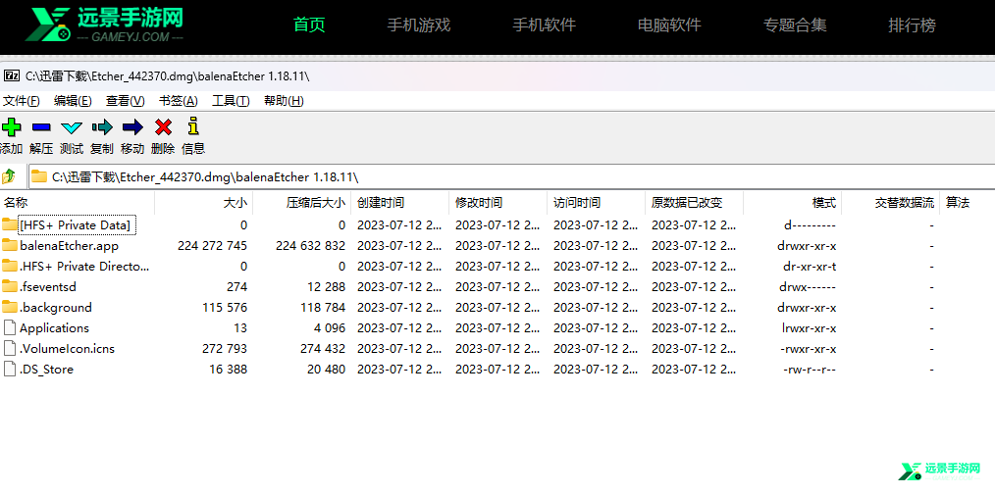Open the 工具(T) menu

pyautogui.click(x=231, y=101)
